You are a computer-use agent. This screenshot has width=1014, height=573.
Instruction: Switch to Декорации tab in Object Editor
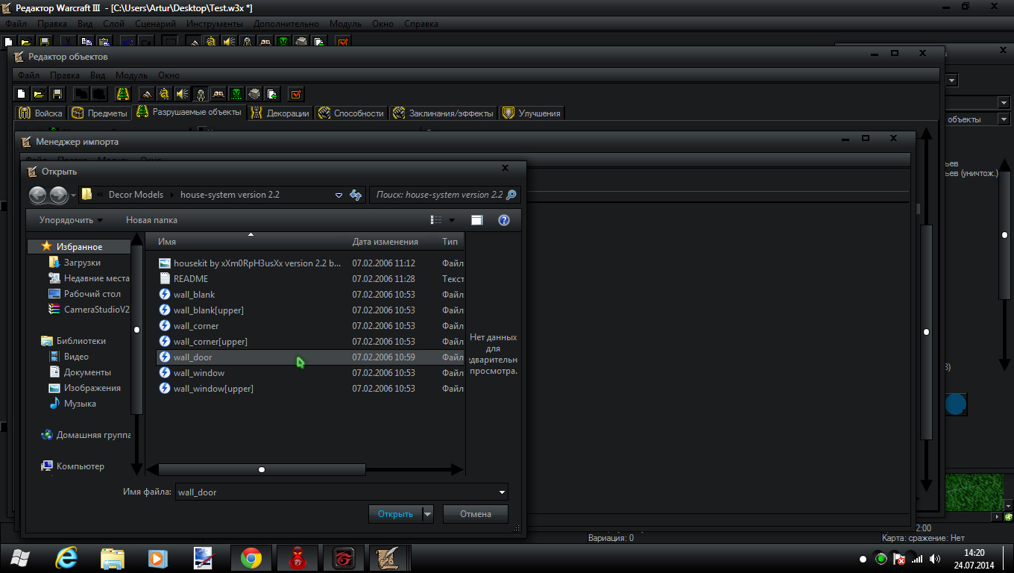280,113
